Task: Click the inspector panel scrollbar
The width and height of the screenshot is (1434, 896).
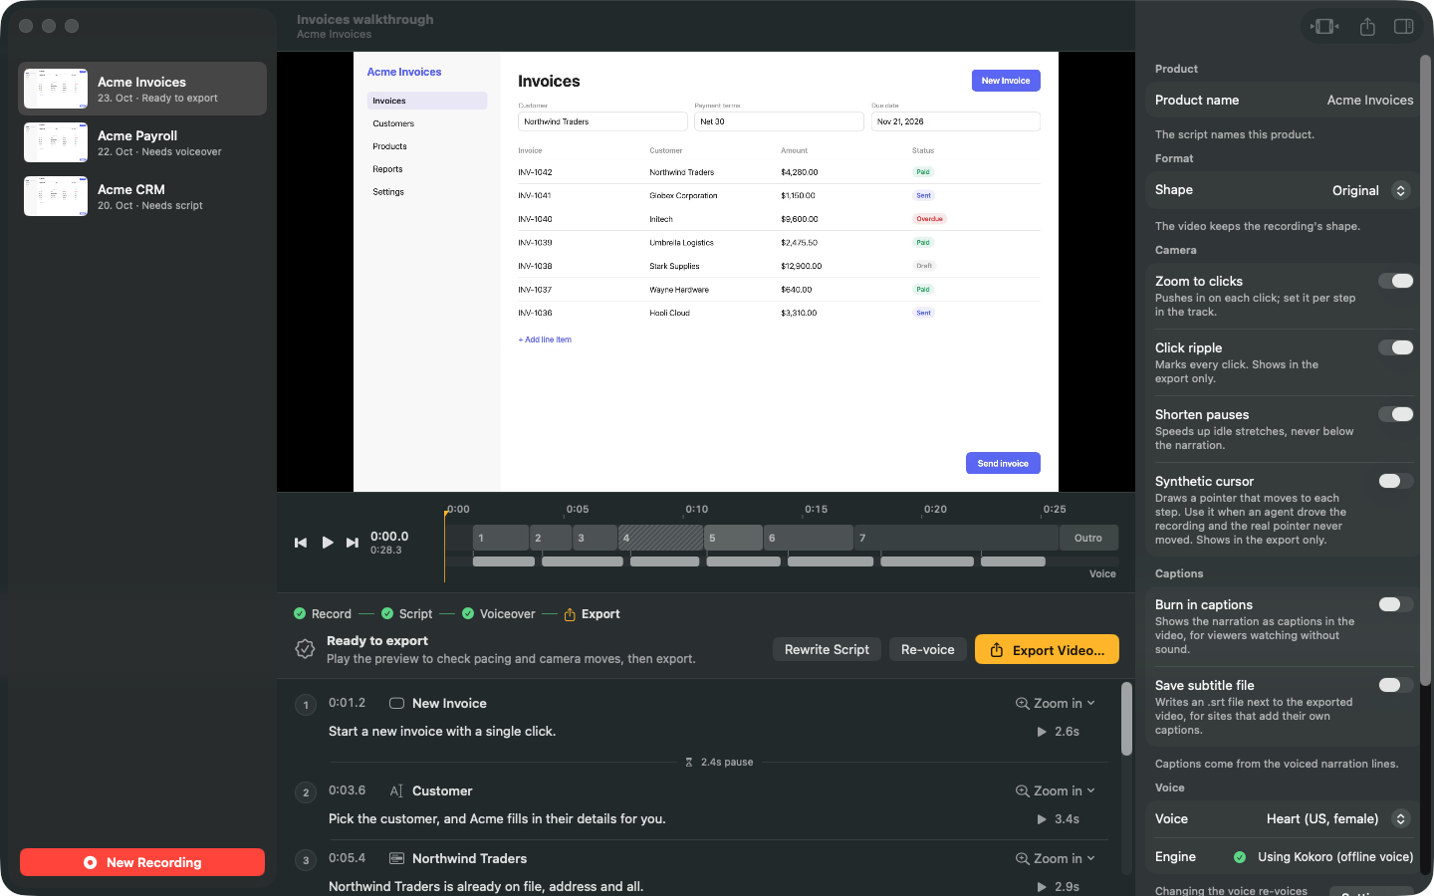Action: pyautogui.click(x=1425, y=369)
